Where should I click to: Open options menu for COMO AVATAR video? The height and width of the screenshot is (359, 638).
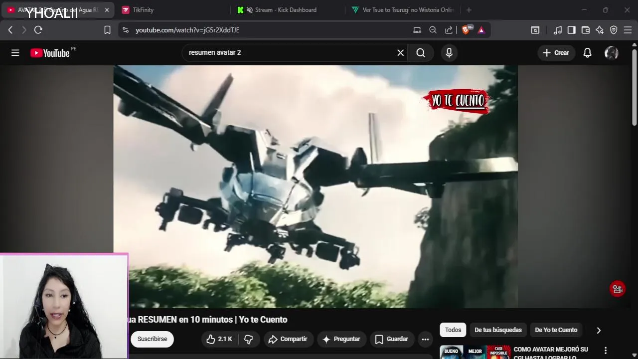606,351
